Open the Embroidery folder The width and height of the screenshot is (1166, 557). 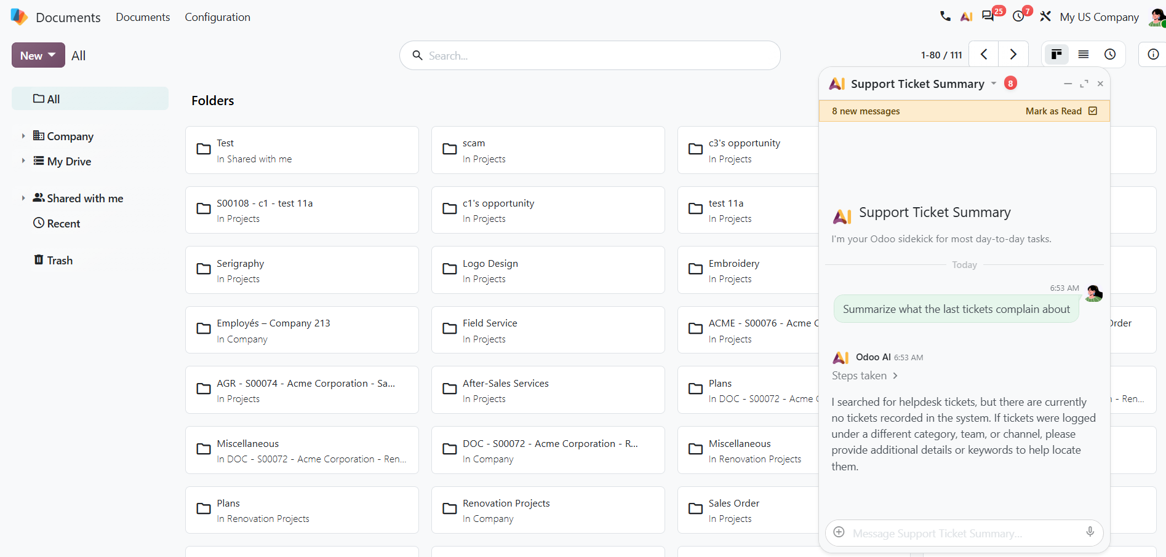click(748, 270)
